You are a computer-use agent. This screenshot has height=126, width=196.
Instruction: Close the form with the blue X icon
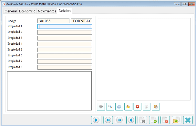tap(188, 120)
